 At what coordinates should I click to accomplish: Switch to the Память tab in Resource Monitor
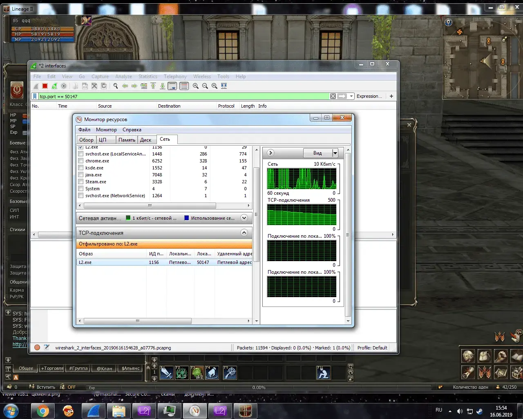click(x=127, y=140)
